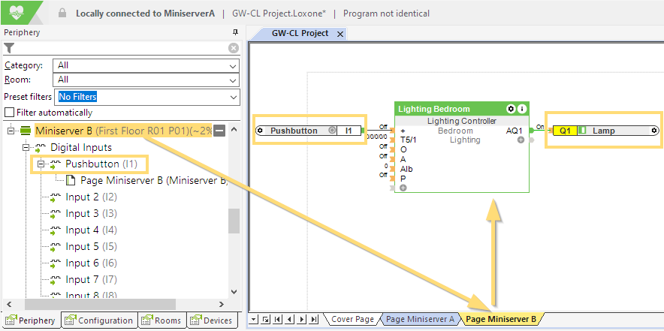Viewport: 664px width, 331px height.
Task: Click the funnel filter icon in Periphery
Action: (x=10, y=48)
